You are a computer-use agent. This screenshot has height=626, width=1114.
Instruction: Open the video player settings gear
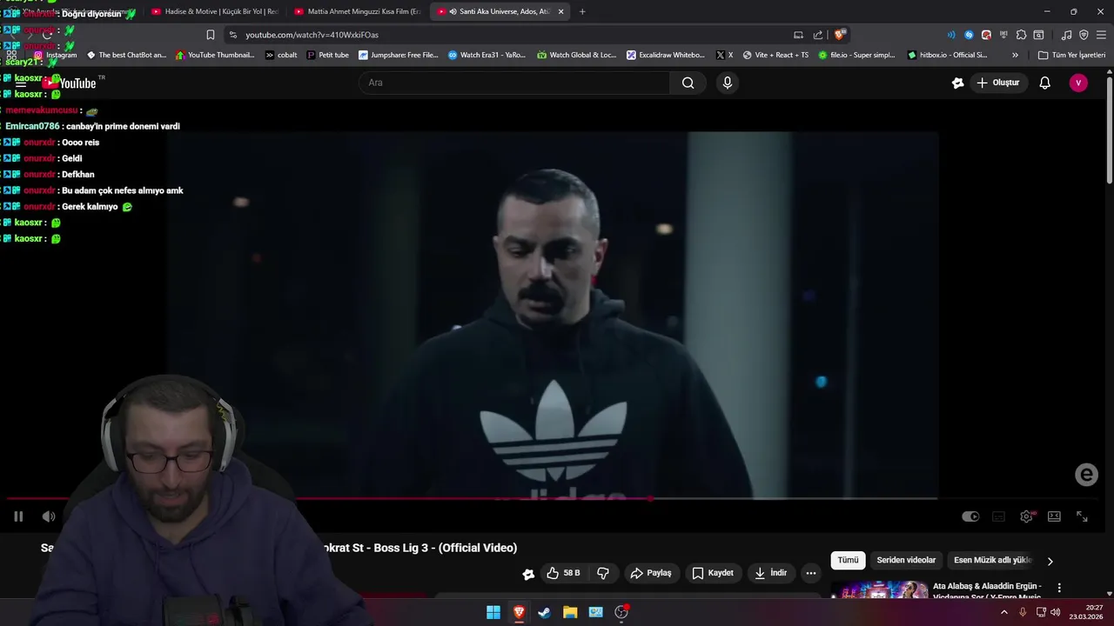(1026, 516)
